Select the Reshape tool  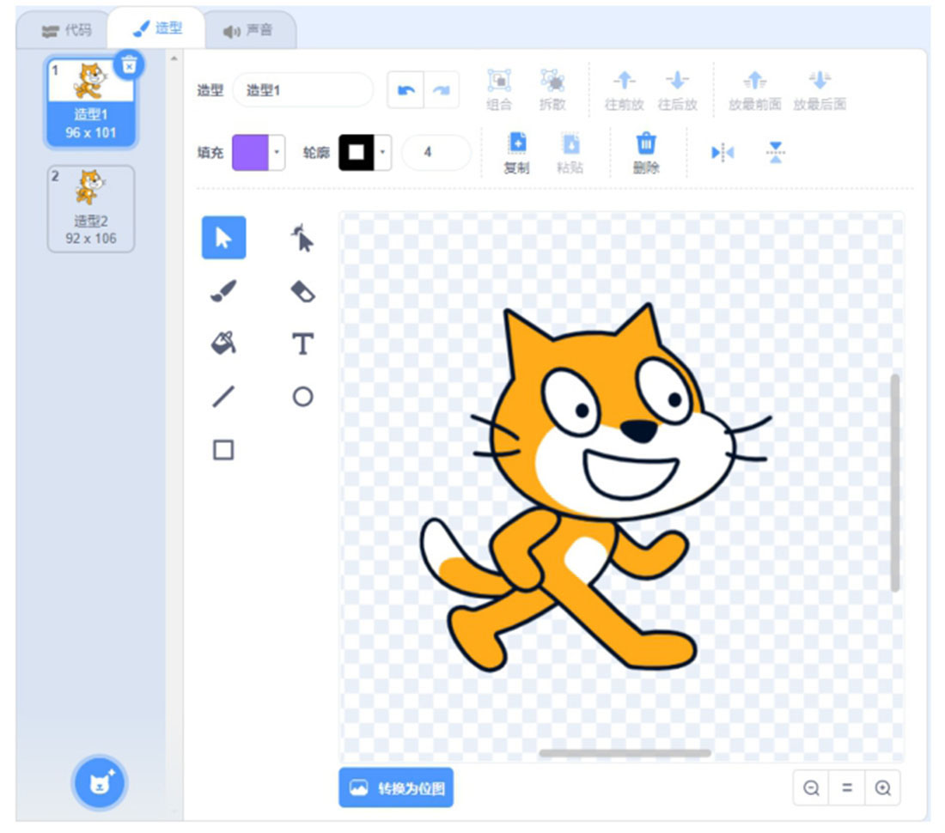[302, 238]
